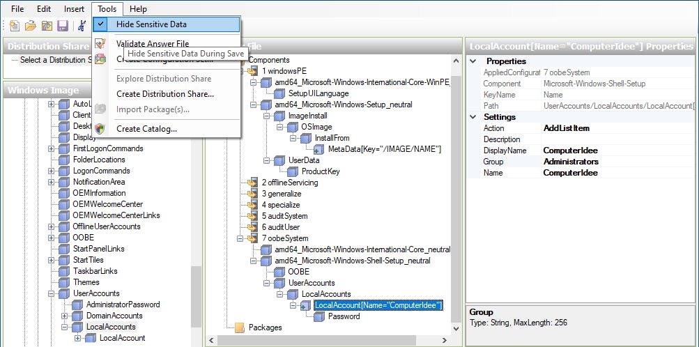Screen dimensions: 699x347
Task: Select amd64_Microsoft-Windows-International-Core_neutral under oobeSystem
Action: point(362,249)
